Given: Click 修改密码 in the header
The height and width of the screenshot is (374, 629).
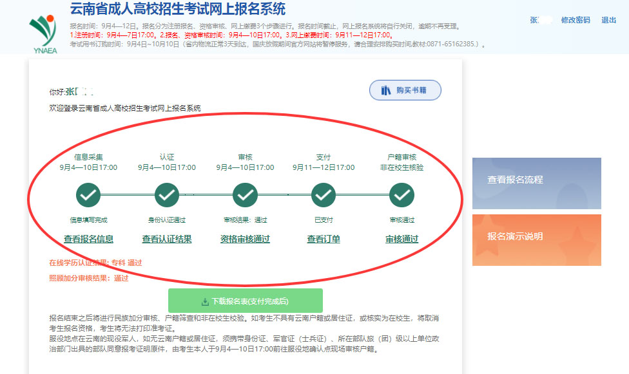Looking at the screenshot, I should point(576,20).
